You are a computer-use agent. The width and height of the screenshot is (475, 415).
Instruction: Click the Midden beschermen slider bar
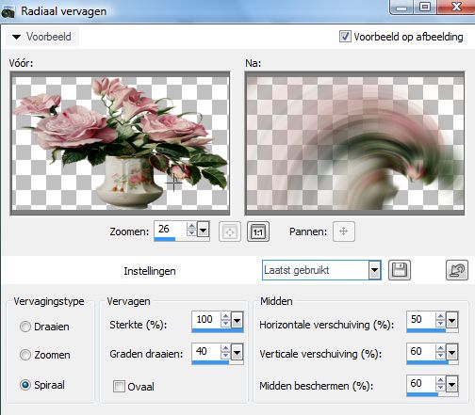coord(433,394)
